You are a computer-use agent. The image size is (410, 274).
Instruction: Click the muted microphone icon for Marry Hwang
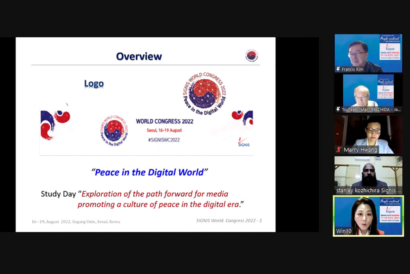(x=338, y=150)
